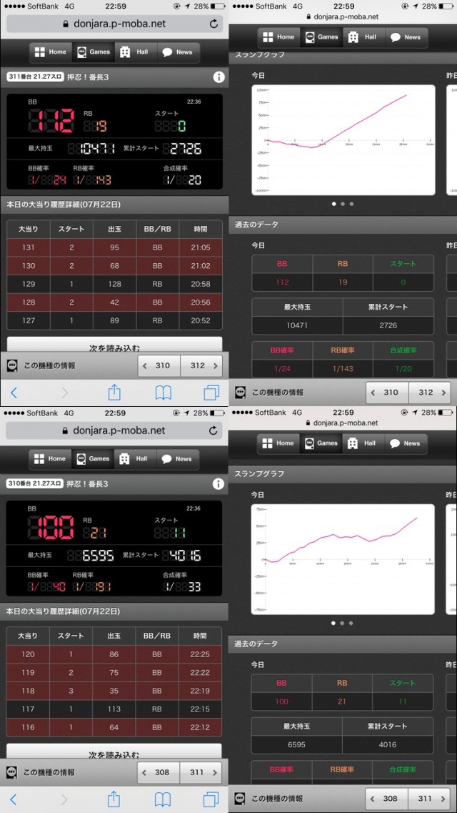Reload the page in top-left screenshot's address bar
The width and height of the screenshot is (457, 813).
coord(214,24)
